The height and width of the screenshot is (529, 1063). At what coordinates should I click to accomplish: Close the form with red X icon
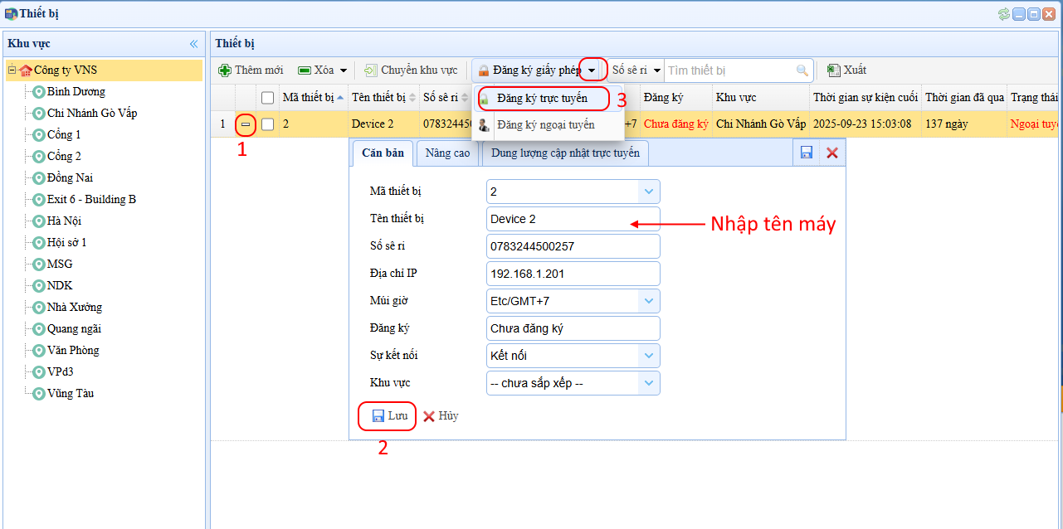click(832, 153)
